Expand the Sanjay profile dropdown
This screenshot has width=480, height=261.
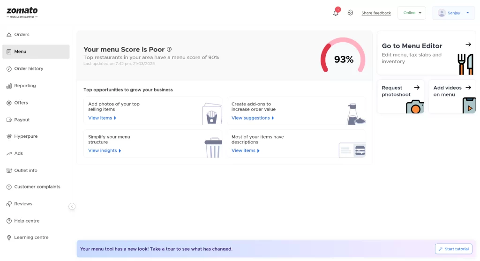[x=453, y=13]
